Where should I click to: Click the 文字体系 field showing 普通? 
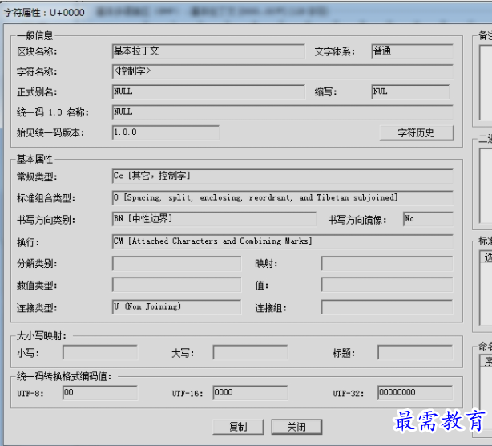coord(413,51)
